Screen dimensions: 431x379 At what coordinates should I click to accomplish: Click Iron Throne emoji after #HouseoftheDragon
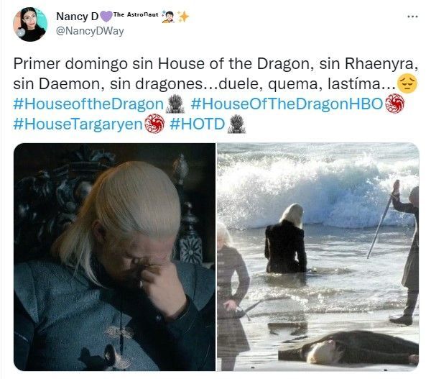point(175,104)
